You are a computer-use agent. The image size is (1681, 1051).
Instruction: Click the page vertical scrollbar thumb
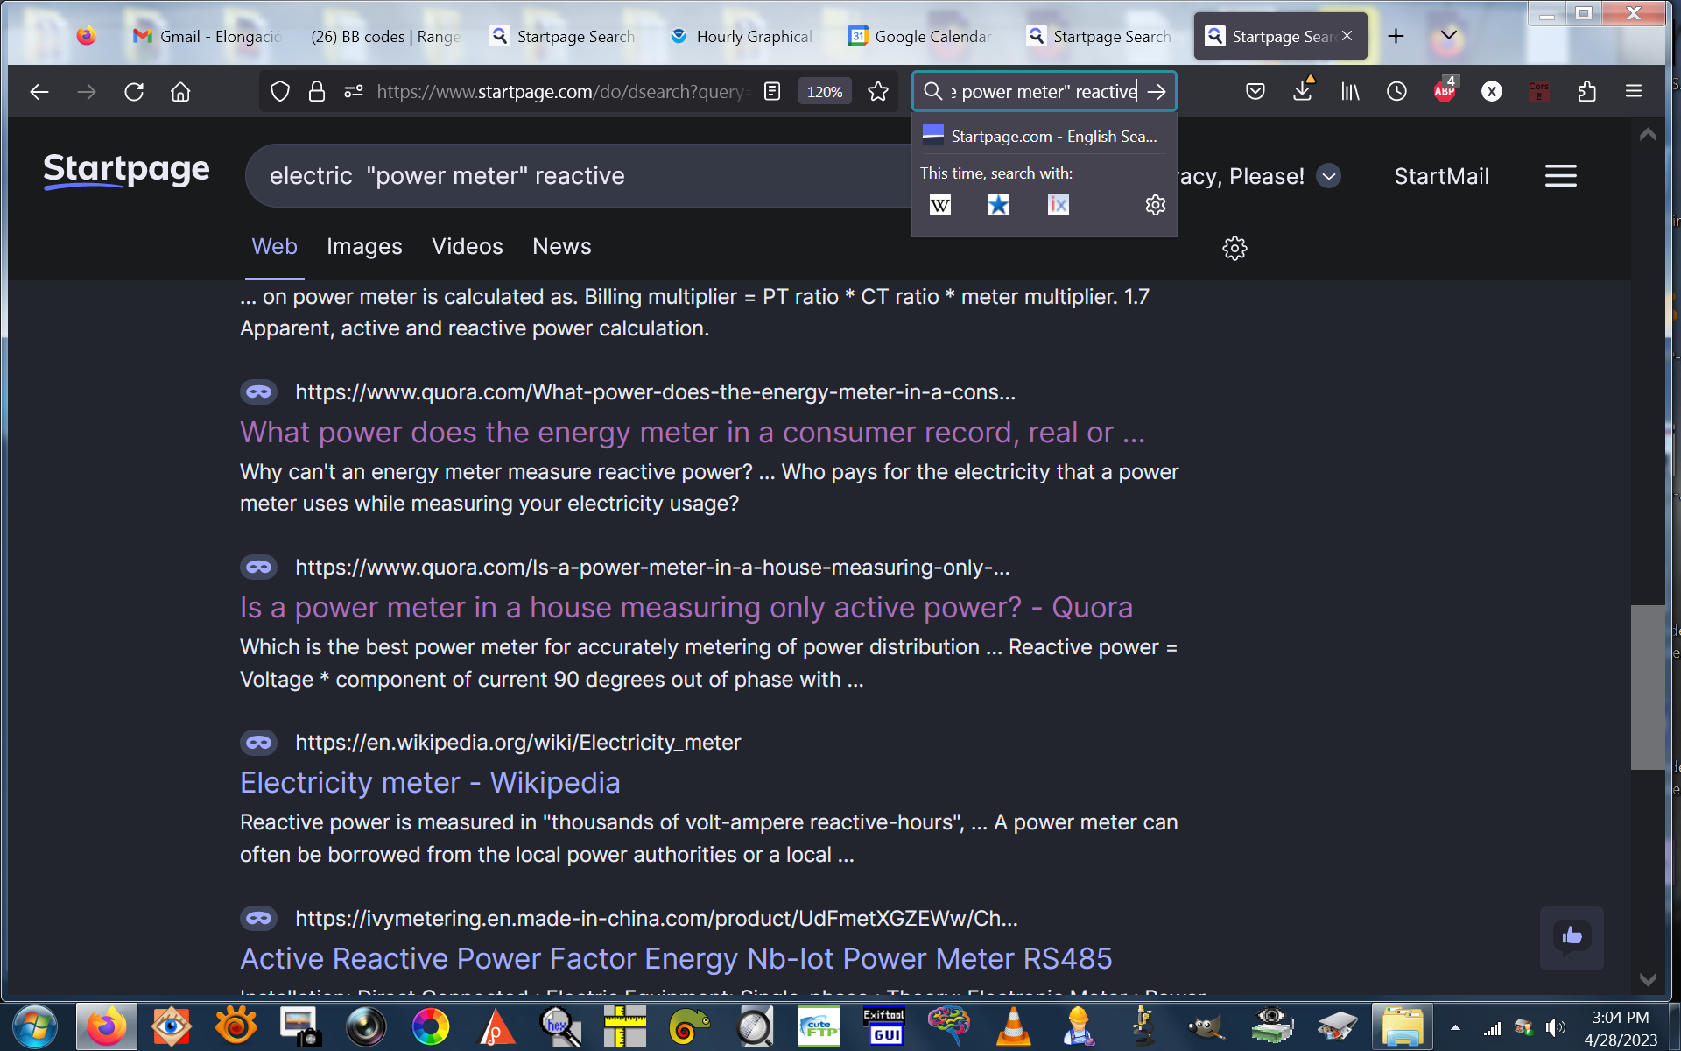point(1647,688)
